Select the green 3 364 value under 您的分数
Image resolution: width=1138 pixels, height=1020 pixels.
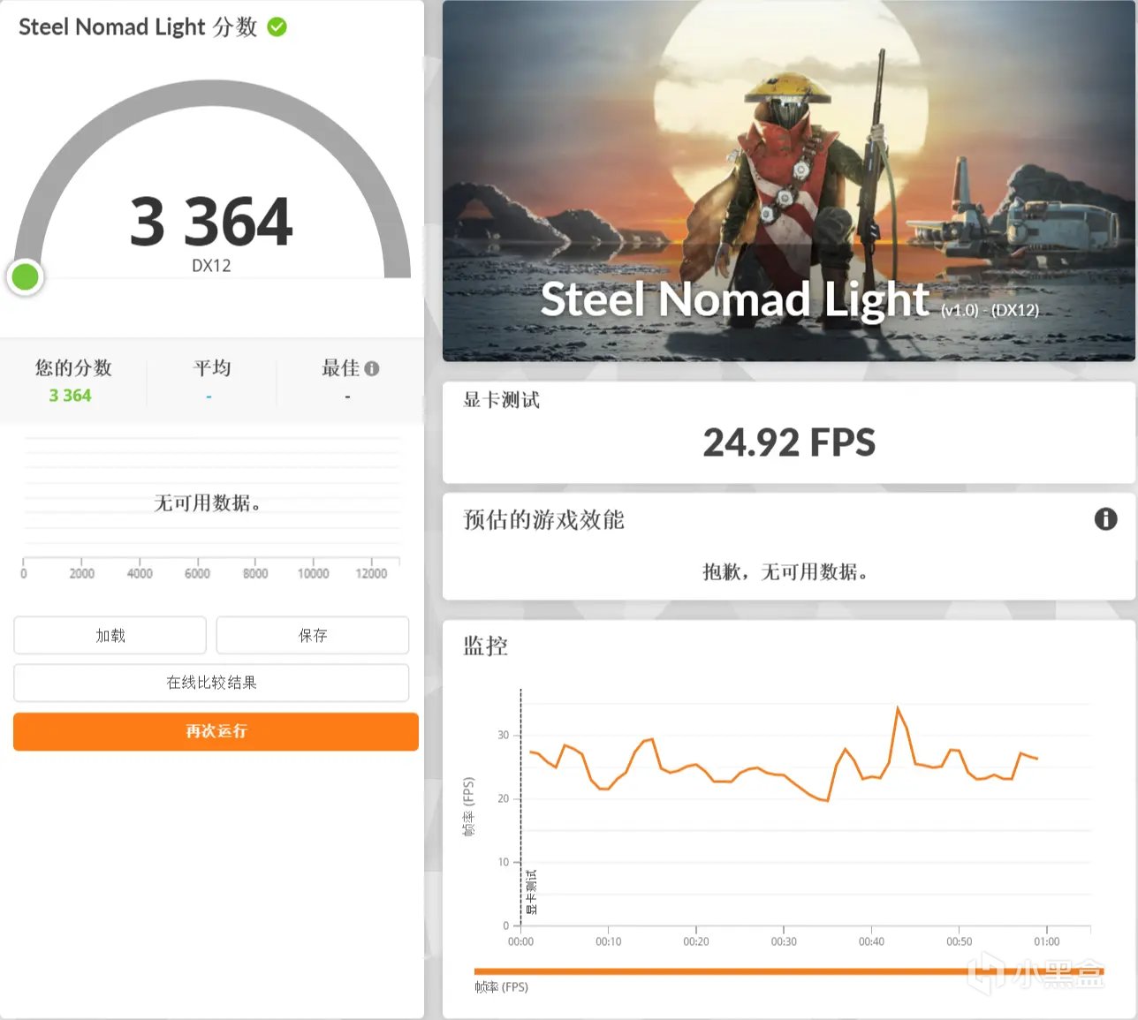(x=70, y=396)
